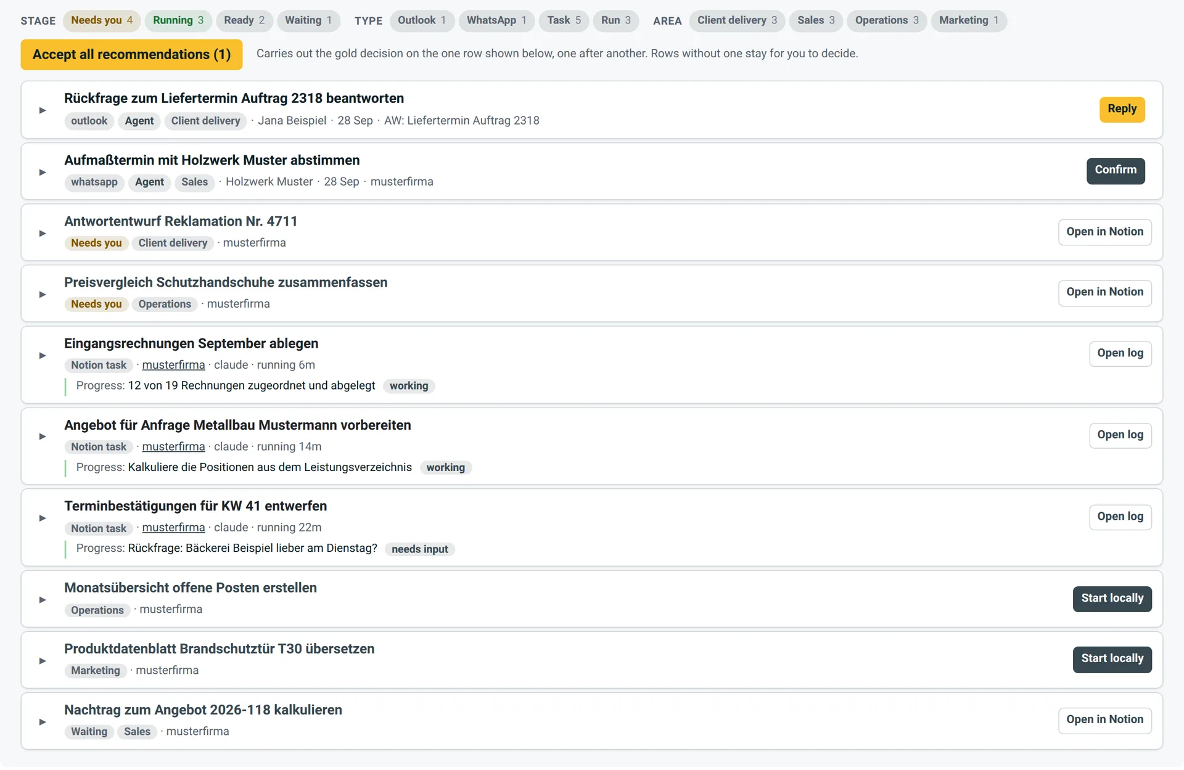Open log for Eingangsrechnungen September
Viewport: 1184px width, 770px height.
coord(1120,353)
